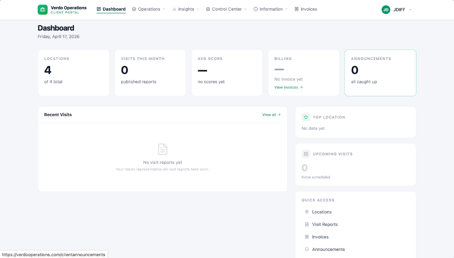454x258 pixels.
Task: Go to Invoices in the top navigation
Action: 306,9
